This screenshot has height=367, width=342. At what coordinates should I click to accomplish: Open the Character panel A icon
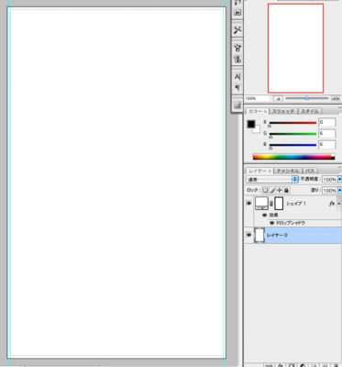[x=237, y=76]
